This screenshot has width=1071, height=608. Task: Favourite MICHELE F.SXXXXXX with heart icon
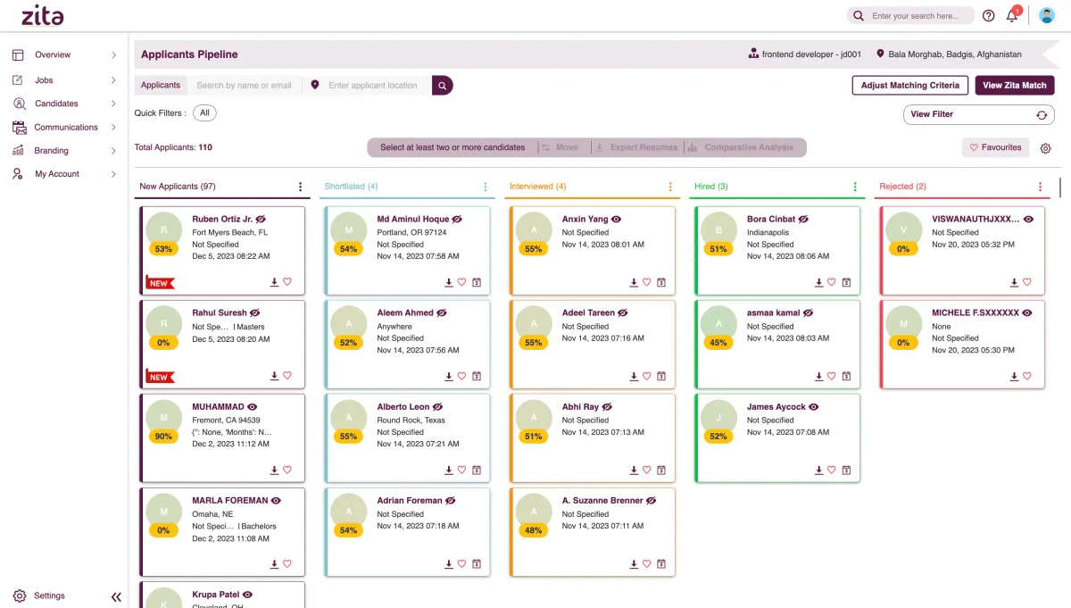[x=1026, y=376]
